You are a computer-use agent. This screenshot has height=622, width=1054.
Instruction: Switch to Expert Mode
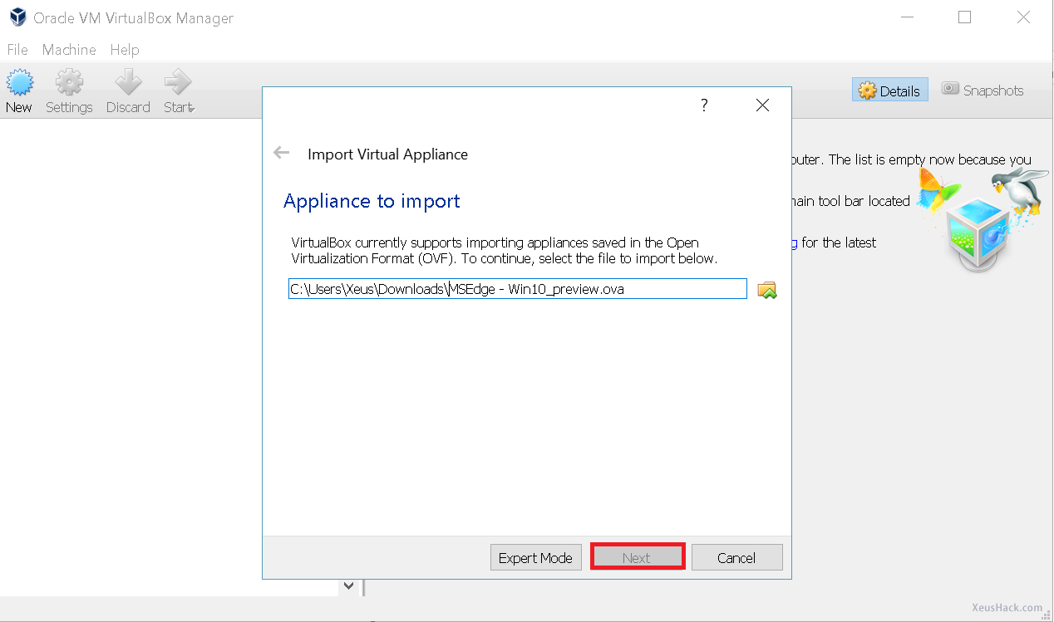[x=535, y=557]
